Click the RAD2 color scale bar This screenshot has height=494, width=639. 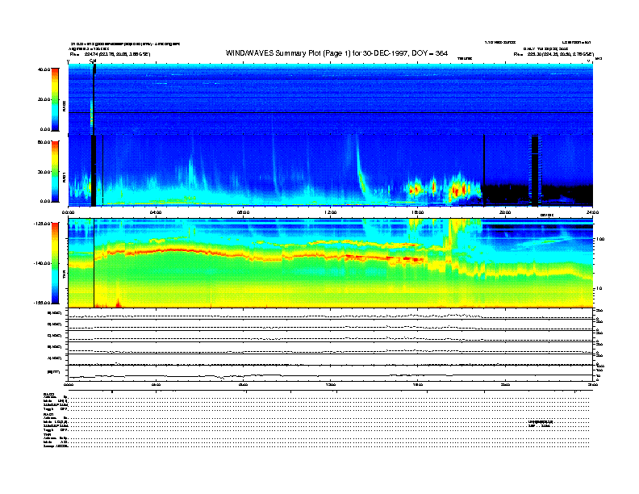[x=55, y=99]
